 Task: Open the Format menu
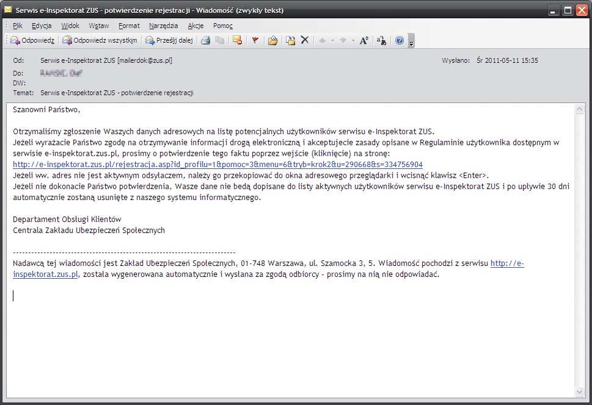(129, 26)
